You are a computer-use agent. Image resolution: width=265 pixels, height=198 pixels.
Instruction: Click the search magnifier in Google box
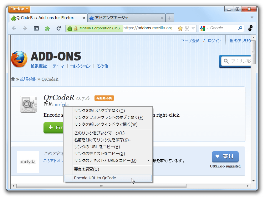240,28
